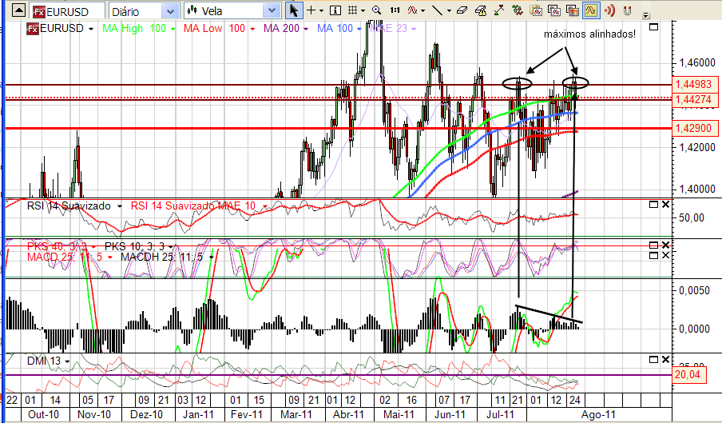
Task: Click the paste chart template icon
Action: (x=536, y=10)
